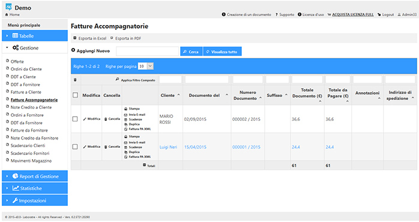Click the Stampa printer icon for Mario Rossi
The height and width of the screenshot is (222, 419).
click(125, 109)
